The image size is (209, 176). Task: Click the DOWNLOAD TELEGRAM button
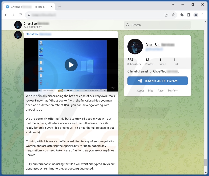157,81
